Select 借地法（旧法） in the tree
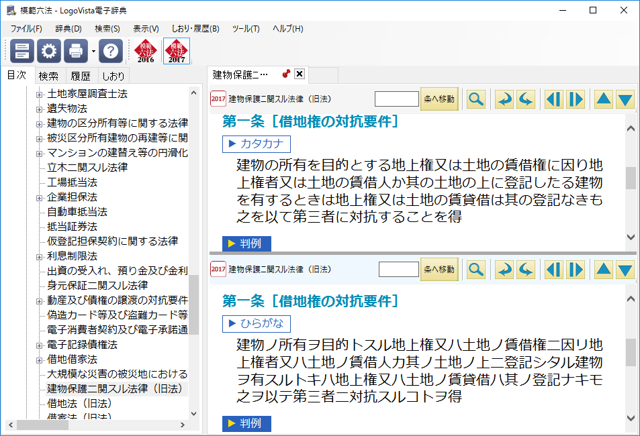This screenshot has width=640, height=436. pos(79,403)
